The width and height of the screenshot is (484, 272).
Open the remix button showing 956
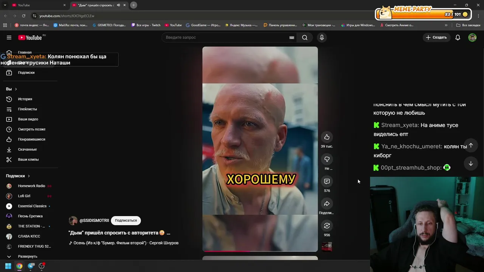[327, 226]
